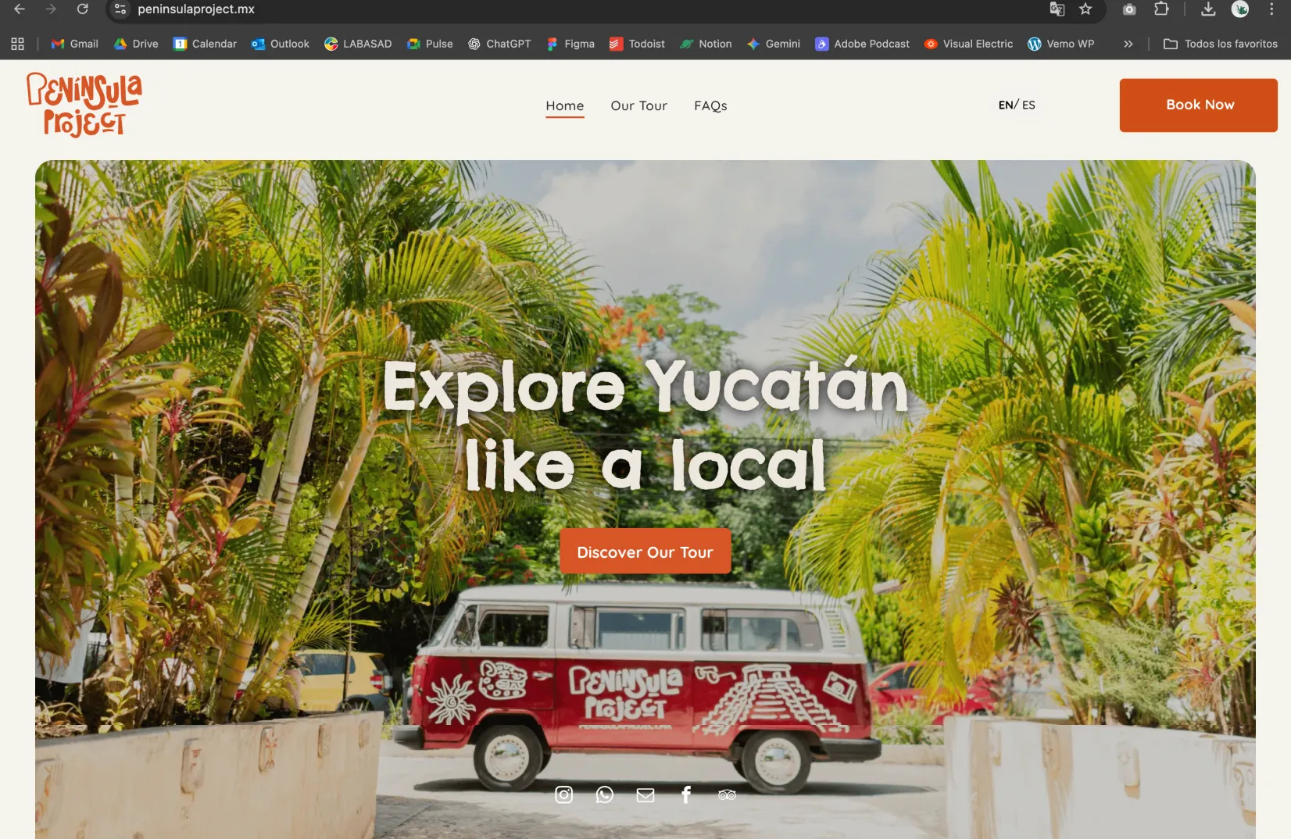1291x839 pixels.
Task: Open the Instagram icon link
Action: coord(563,794)
